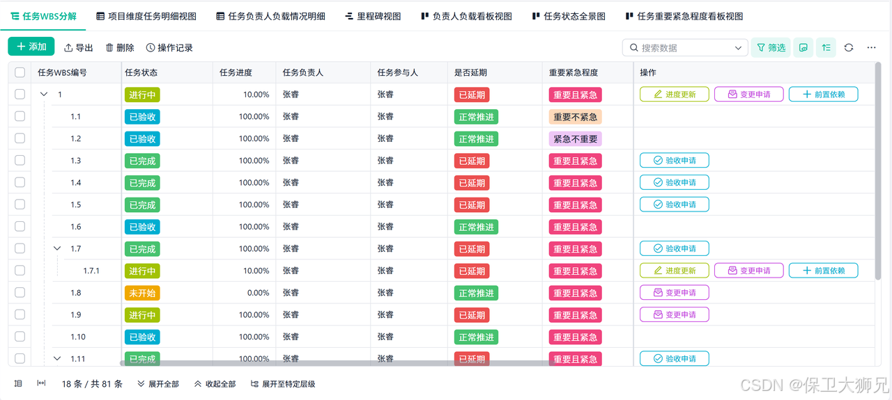Click 收起全部 to collapse all rows

215,384
